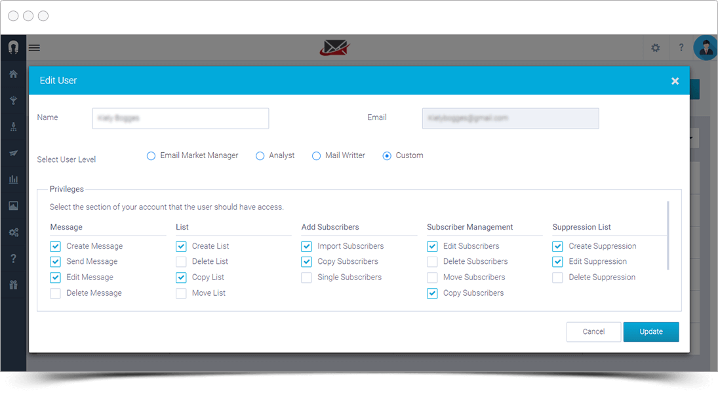
Task: Click the sidebar question mark icon
Action: [13, 259]
